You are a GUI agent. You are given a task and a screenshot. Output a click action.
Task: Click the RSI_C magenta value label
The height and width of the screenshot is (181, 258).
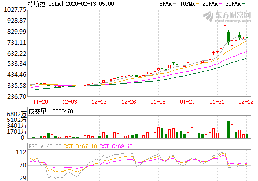pos(117,146)
